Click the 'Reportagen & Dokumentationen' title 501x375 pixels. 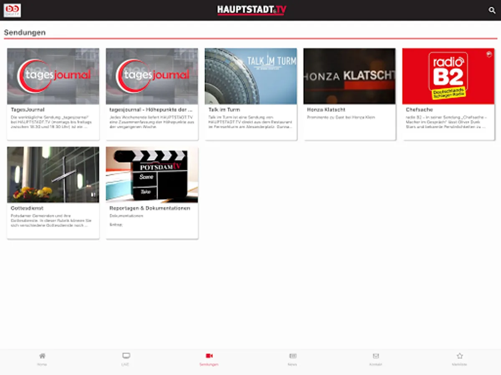coord(150,208)
